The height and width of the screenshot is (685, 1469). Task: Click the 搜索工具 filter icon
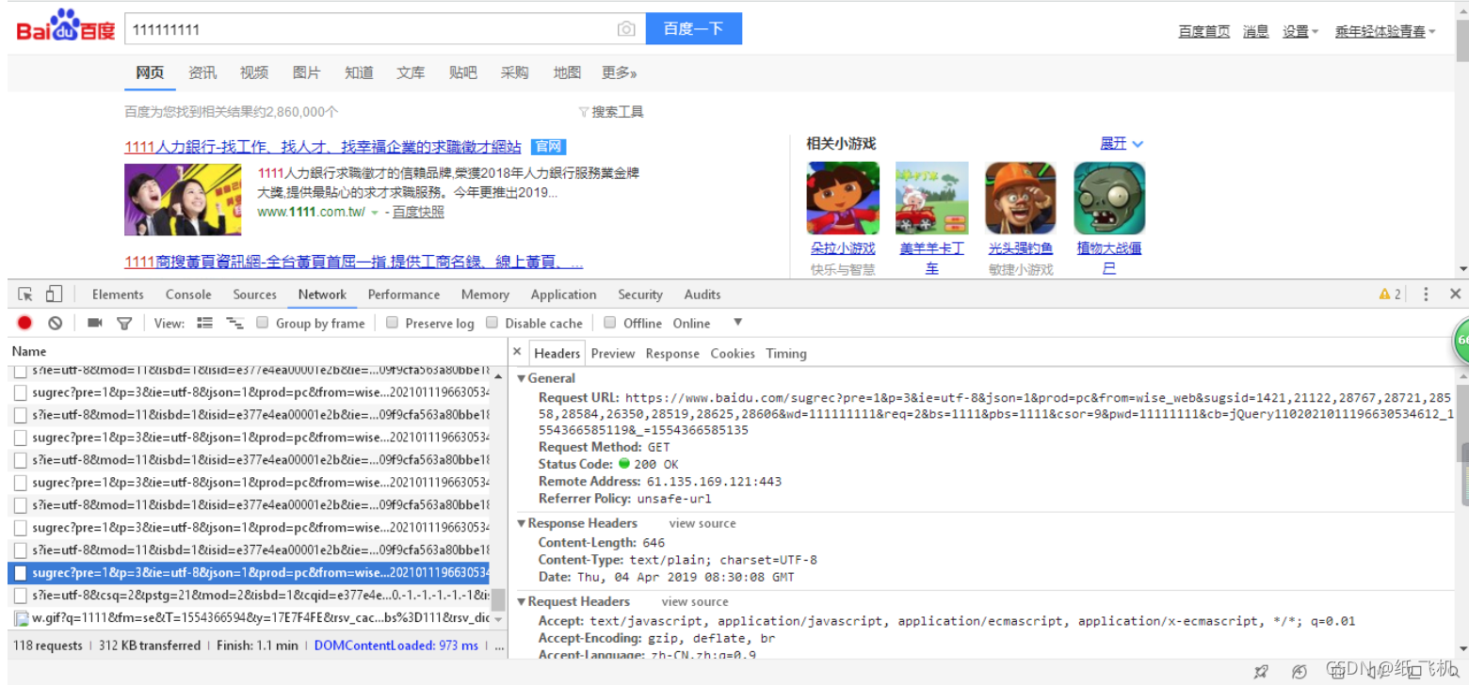[x=584, y=112]
